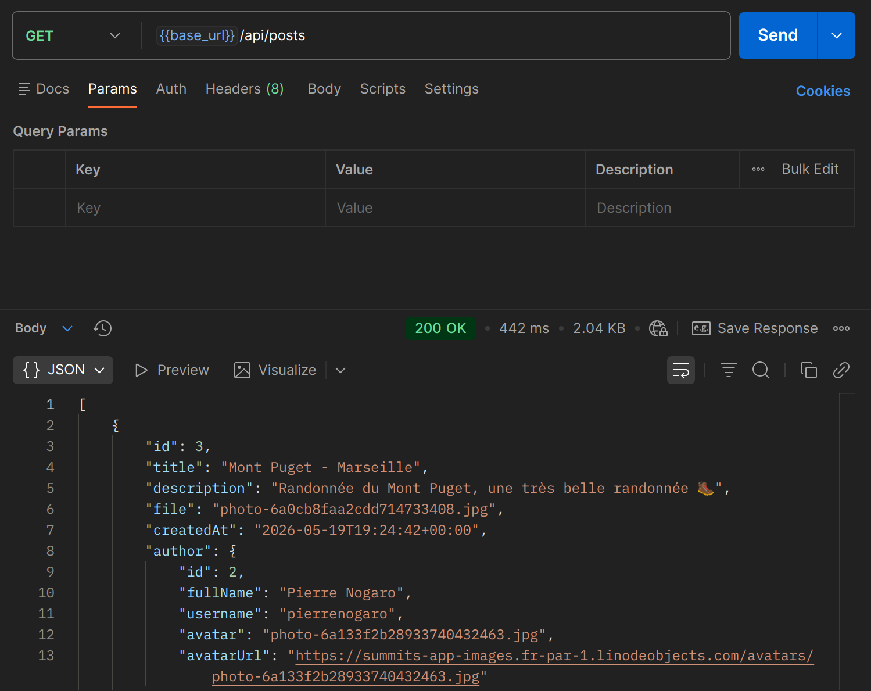The width and height of the screenshot is (871, 691).
Task: Click the query param Key input
Action: [195, 208]
